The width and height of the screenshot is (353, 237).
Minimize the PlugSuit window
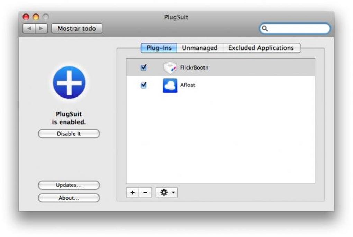coord(36,17)
